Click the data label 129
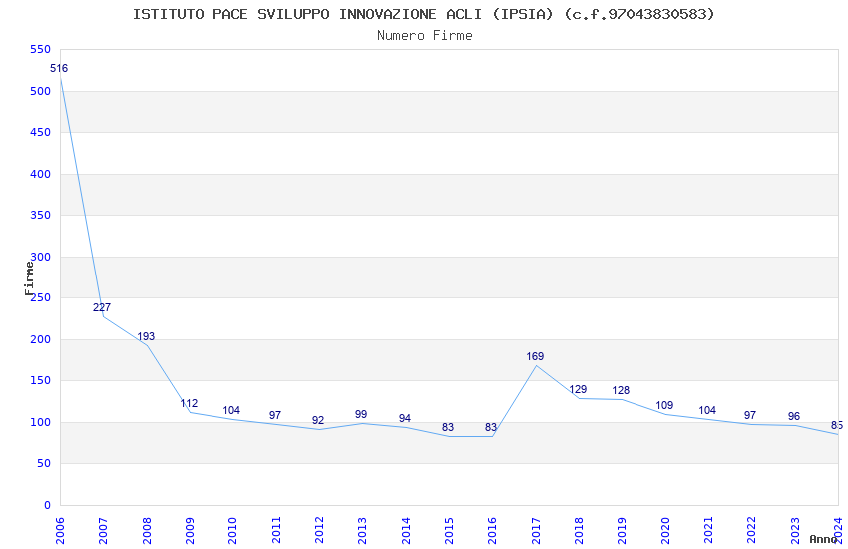The image size is (848, 549). [578, 390]
